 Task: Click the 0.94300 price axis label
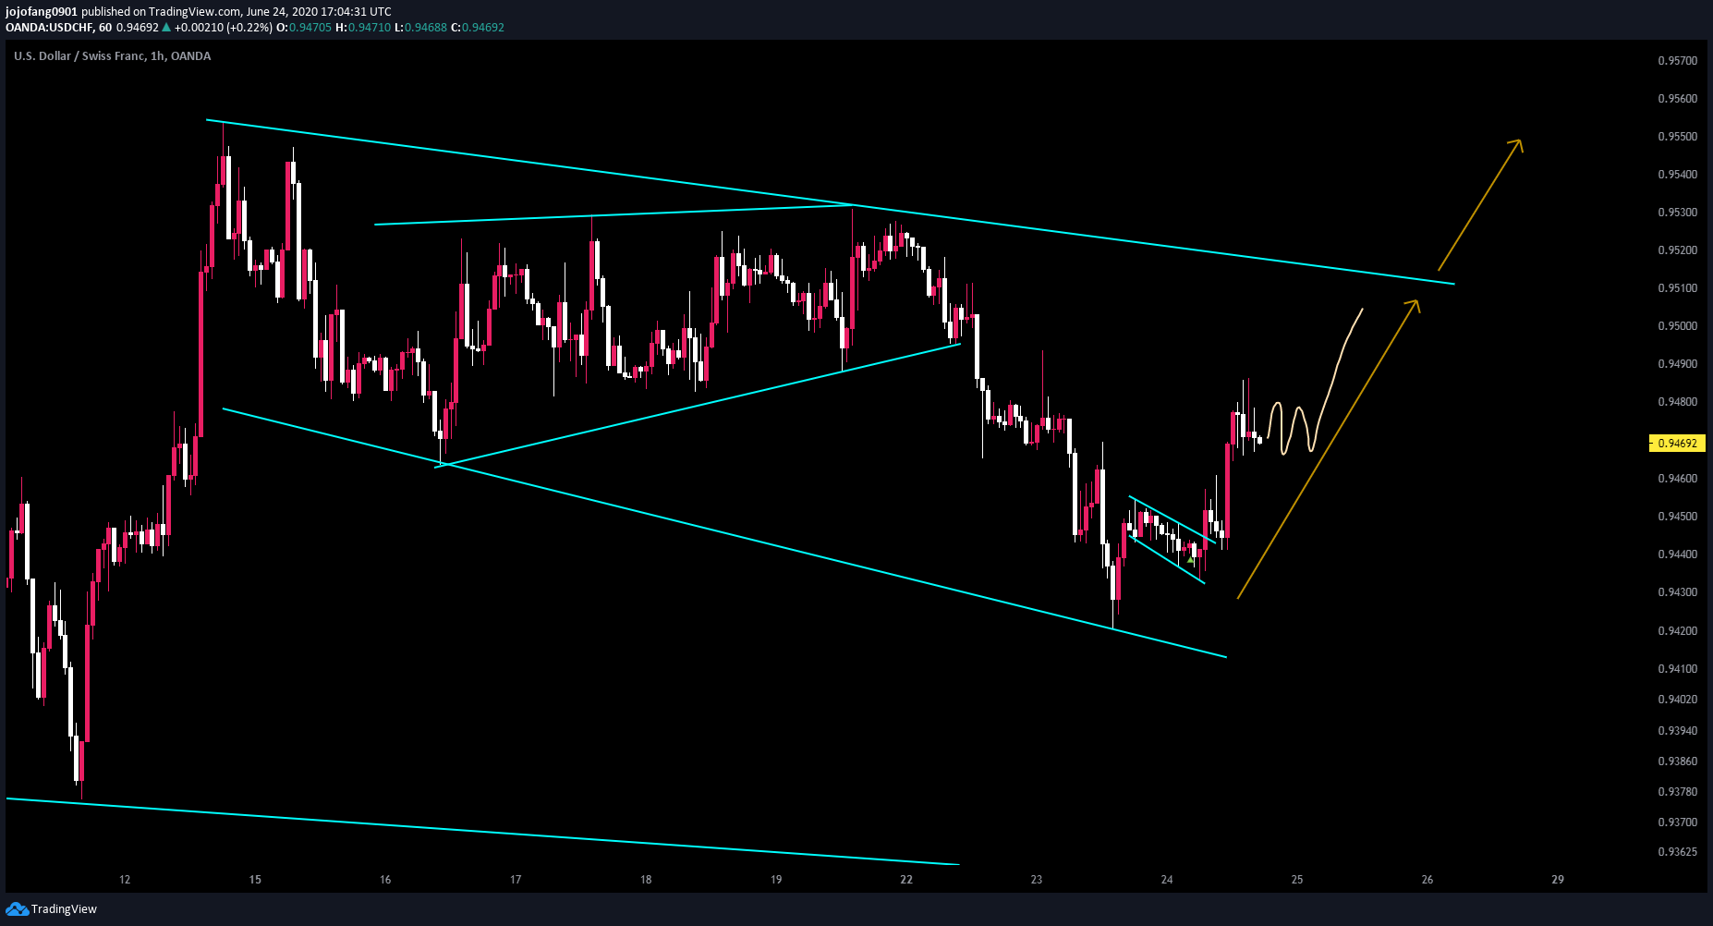[1678, 592]
